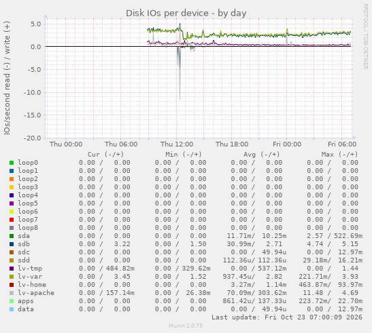The width and height of the screenshot is (372, 333).
Task: Click the loop7 red legend swatch
Action: [12, 220]
